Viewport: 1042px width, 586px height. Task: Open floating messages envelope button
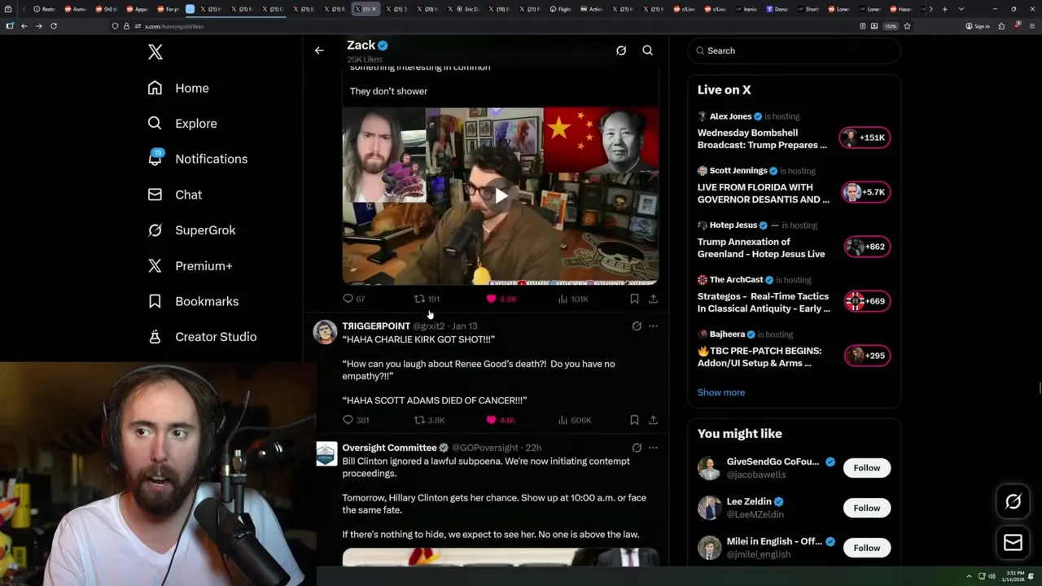(x=1013, y=542)
